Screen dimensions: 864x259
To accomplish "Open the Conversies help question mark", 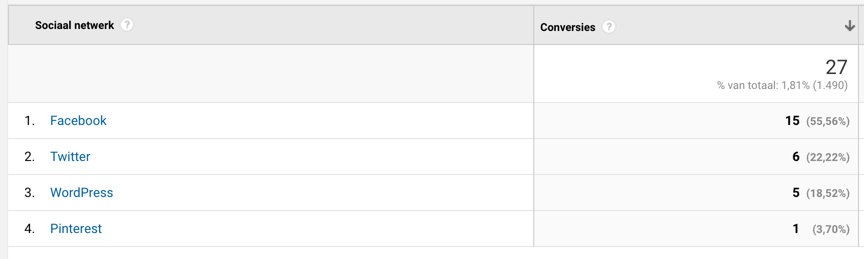I will (x=608, y=26).
